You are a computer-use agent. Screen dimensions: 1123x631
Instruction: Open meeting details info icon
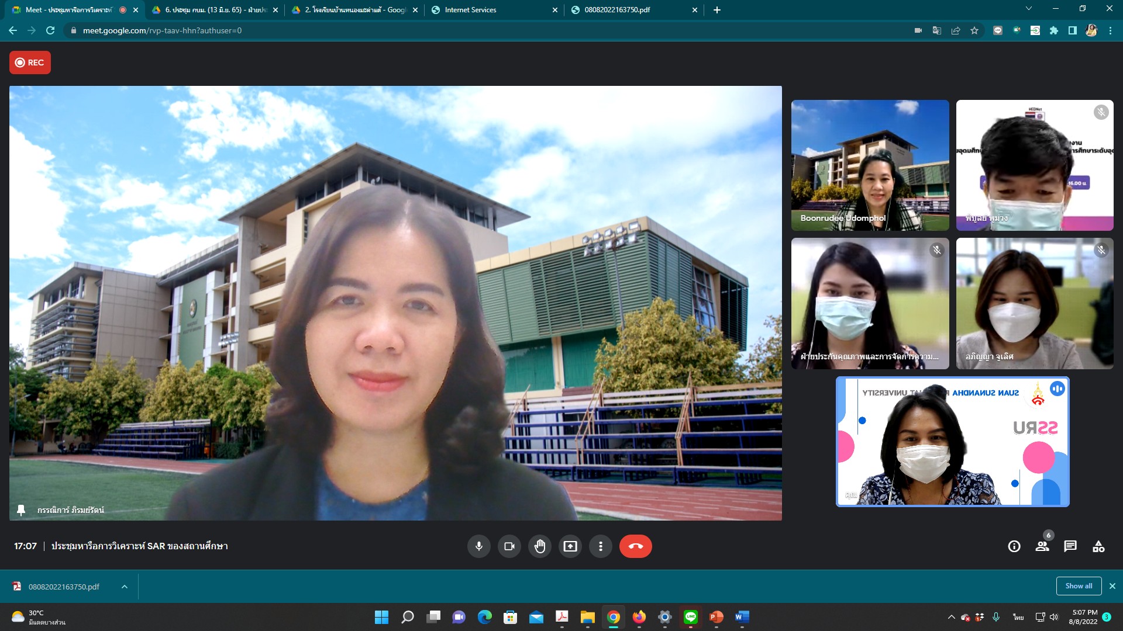(1014, 546)
